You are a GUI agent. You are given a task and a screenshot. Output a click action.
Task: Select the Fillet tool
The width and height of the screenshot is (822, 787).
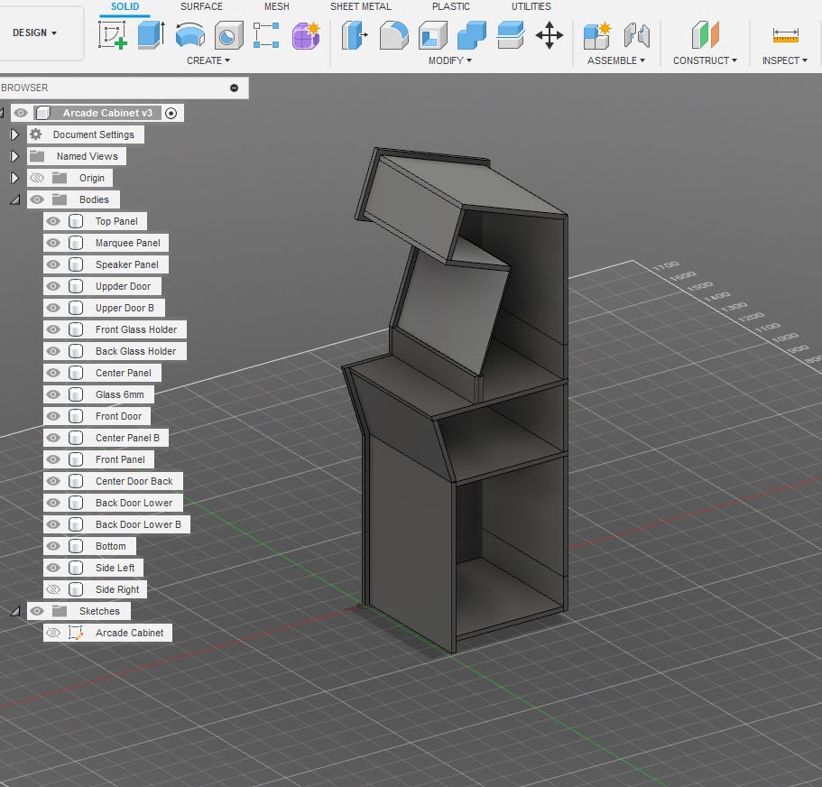[x=393, y=35]
